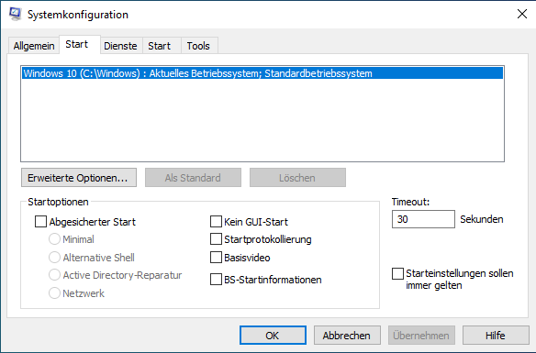Open the Dienste tab

(x=120, y=46)
